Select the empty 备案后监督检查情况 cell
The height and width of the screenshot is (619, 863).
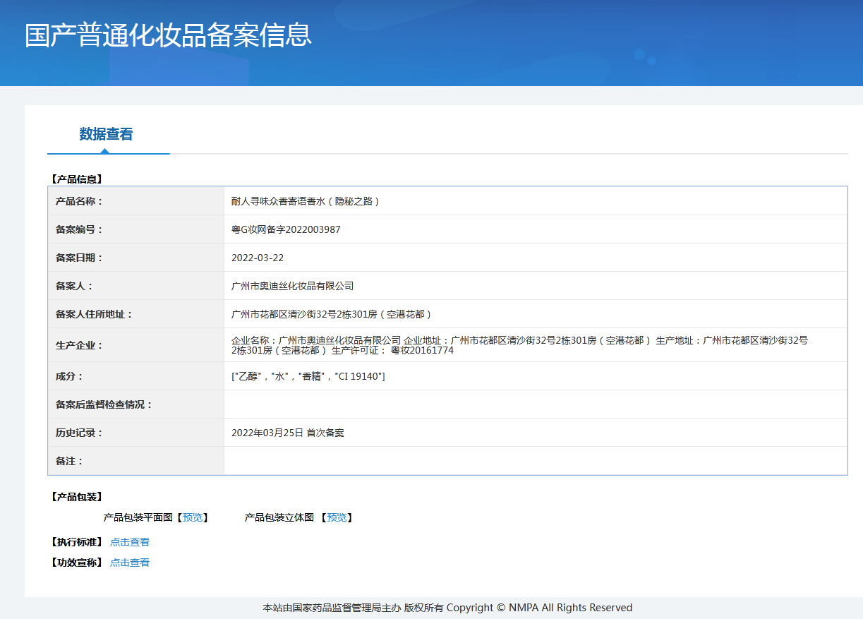coord(494,404)
